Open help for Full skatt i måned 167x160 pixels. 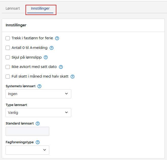73,77
